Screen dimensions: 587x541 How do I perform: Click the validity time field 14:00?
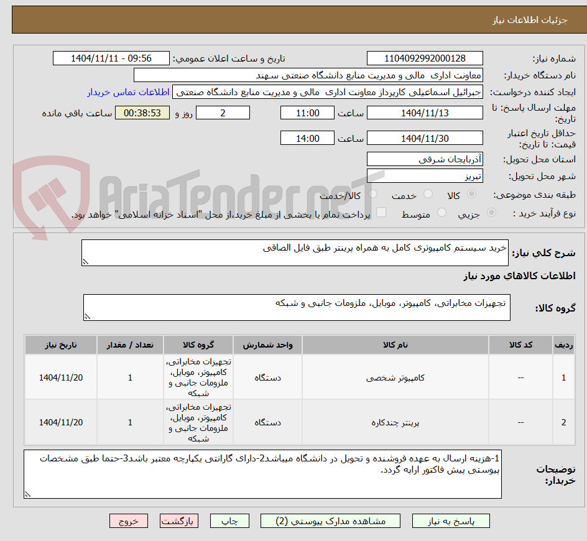[307, 138]
